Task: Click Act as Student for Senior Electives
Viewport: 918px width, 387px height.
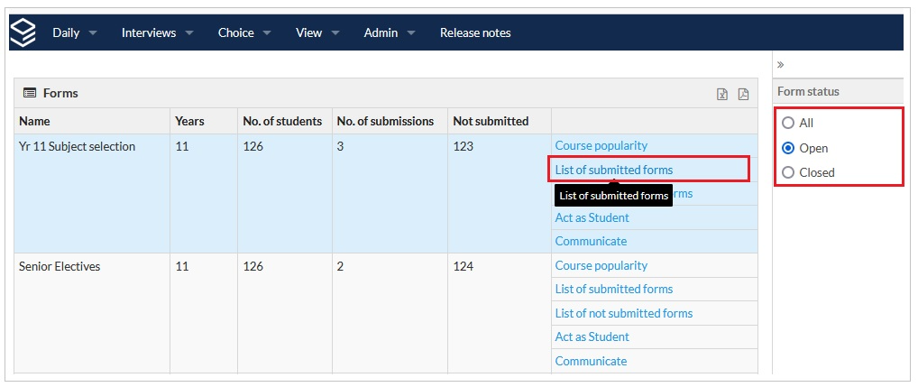Action: click(592, 336)
